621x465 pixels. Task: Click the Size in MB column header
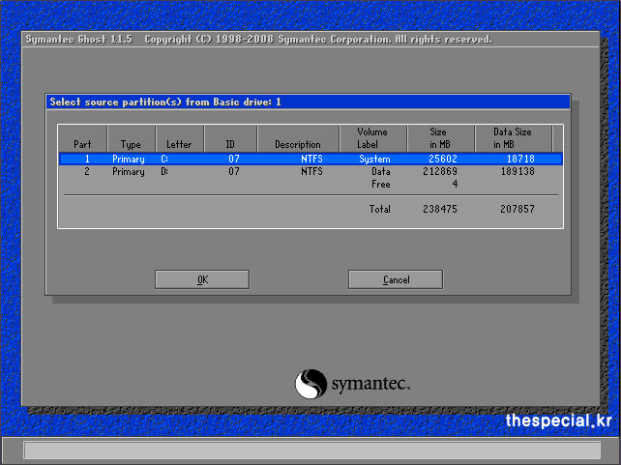click(441, 138)
